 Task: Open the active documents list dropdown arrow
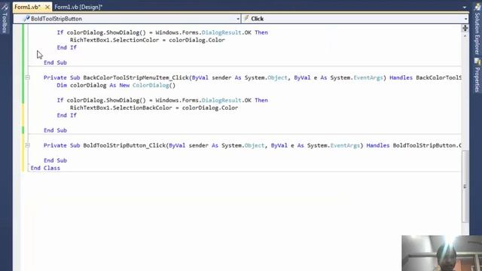465,7
